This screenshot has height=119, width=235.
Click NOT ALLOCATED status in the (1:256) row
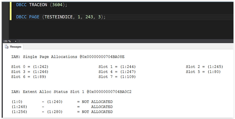coord(97,112)
